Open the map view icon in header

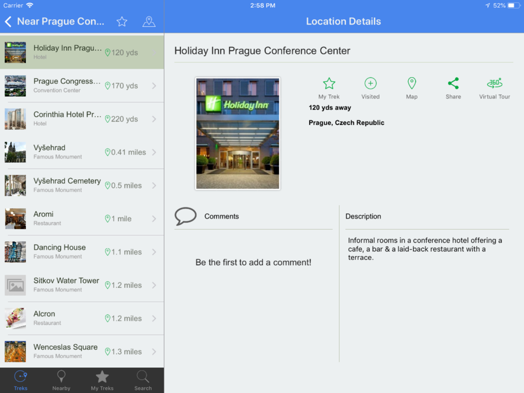pos(149,21)
